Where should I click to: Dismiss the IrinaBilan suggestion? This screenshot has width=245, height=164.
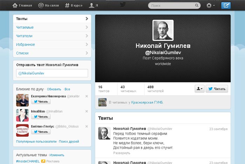pyautogui.click(x=86, y=111)
